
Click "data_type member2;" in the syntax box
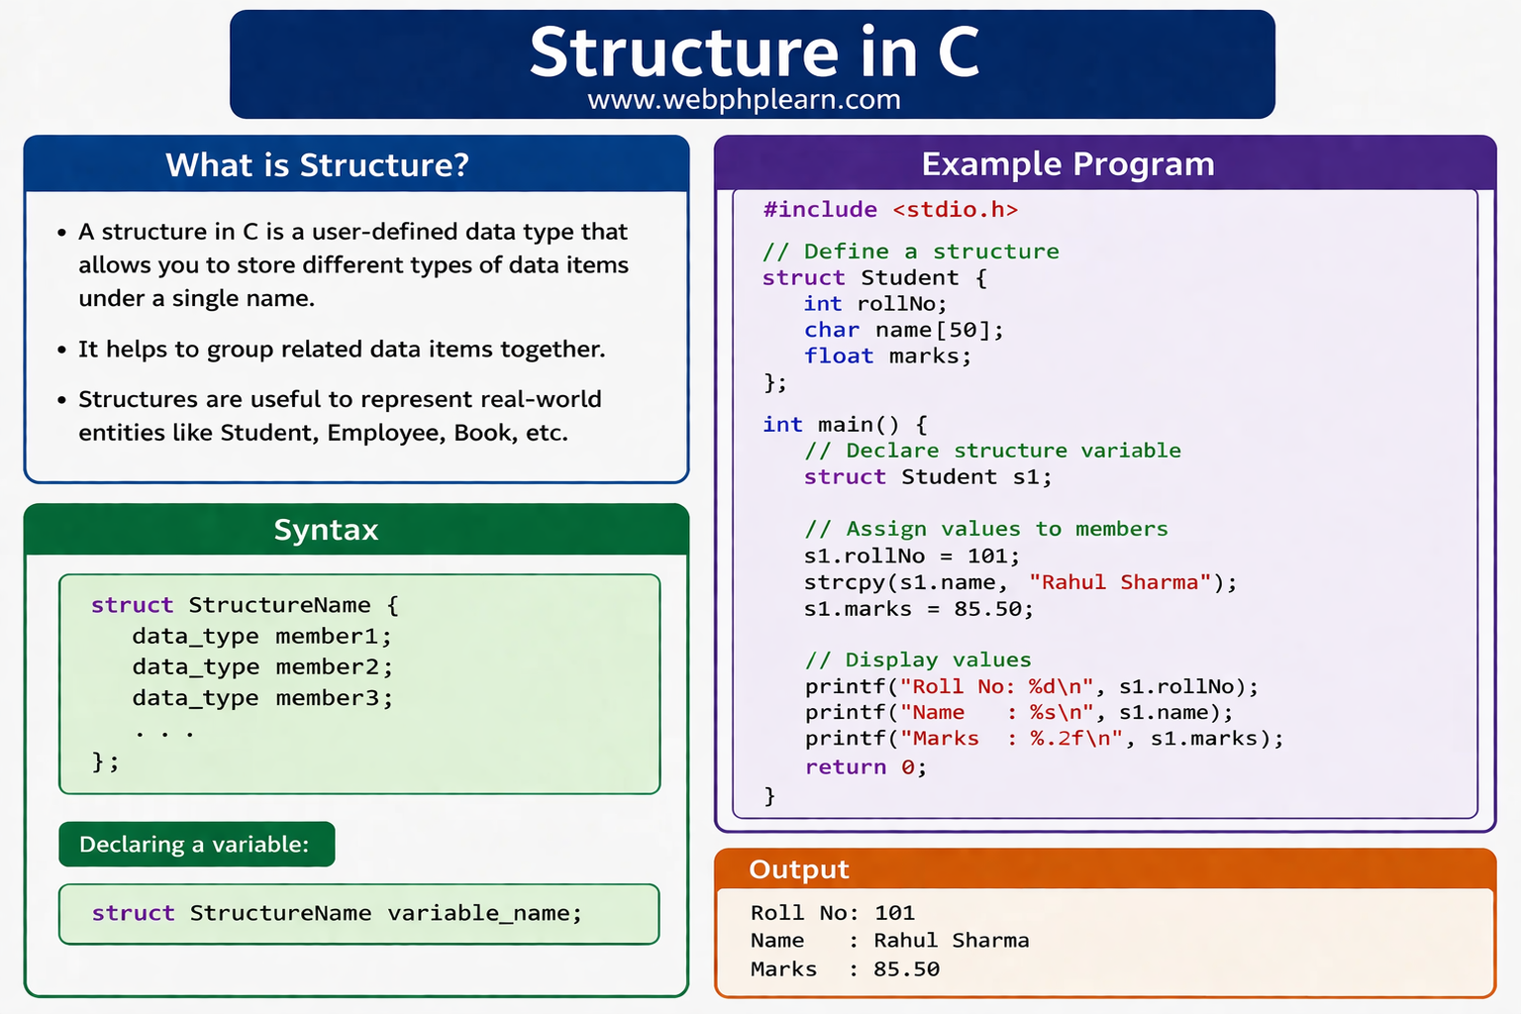coord(262,667)
